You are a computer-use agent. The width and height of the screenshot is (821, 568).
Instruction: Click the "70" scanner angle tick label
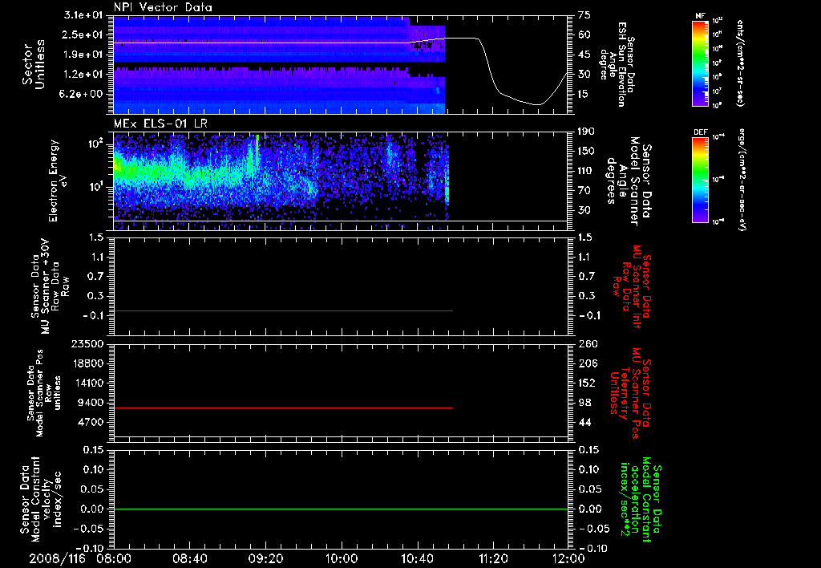click(x=584, y=191)
